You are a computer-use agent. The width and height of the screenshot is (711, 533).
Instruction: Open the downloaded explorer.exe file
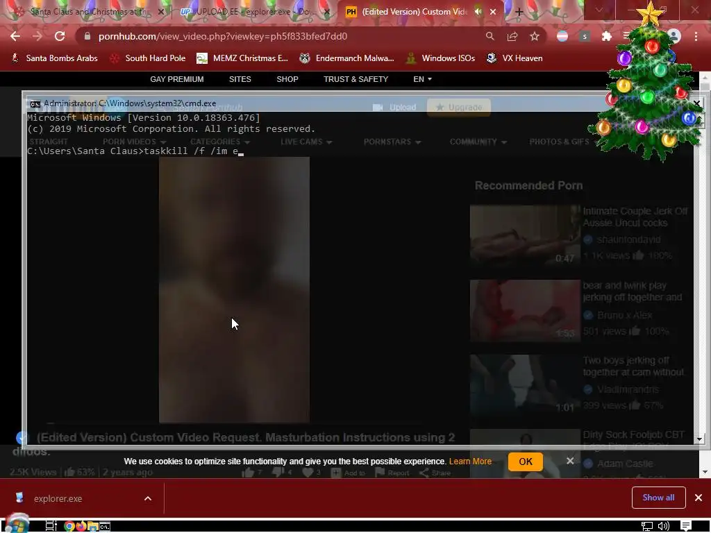click(58, 498)
